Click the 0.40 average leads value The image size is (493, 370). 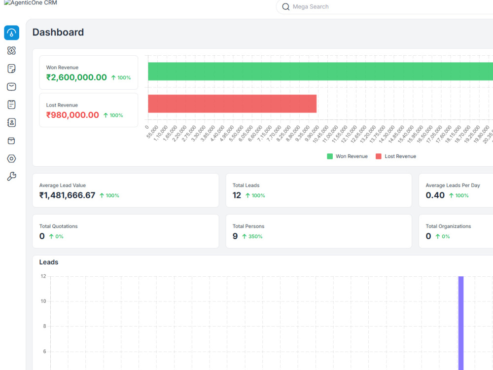(x=435, y=195)
